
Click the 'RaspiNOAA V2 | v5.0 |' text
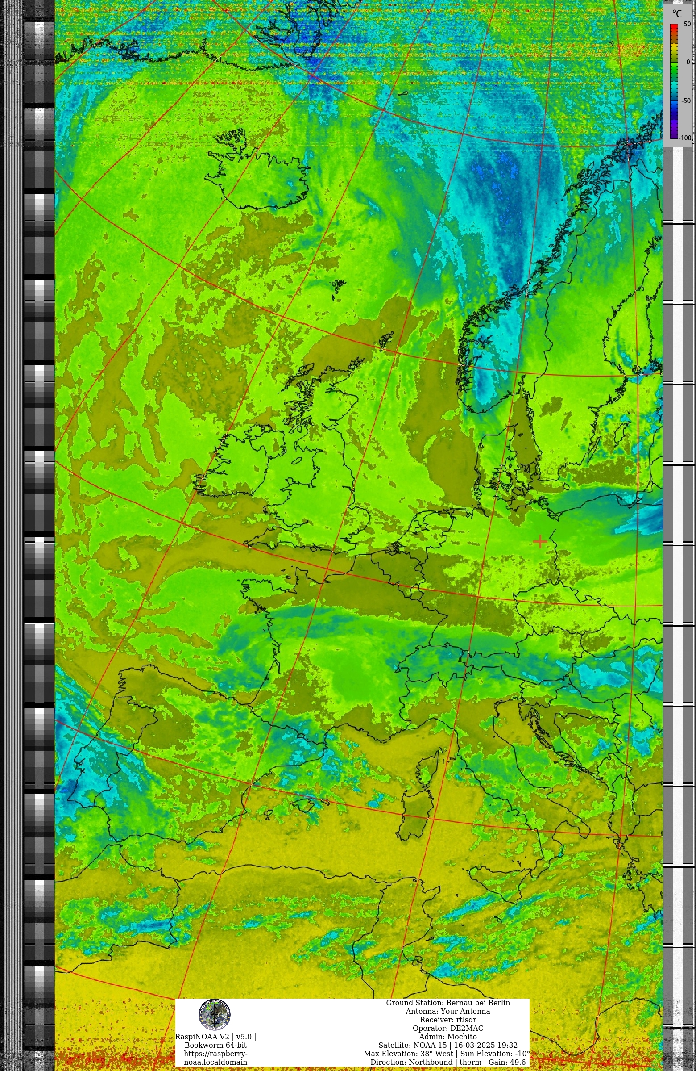(216, 1037)
